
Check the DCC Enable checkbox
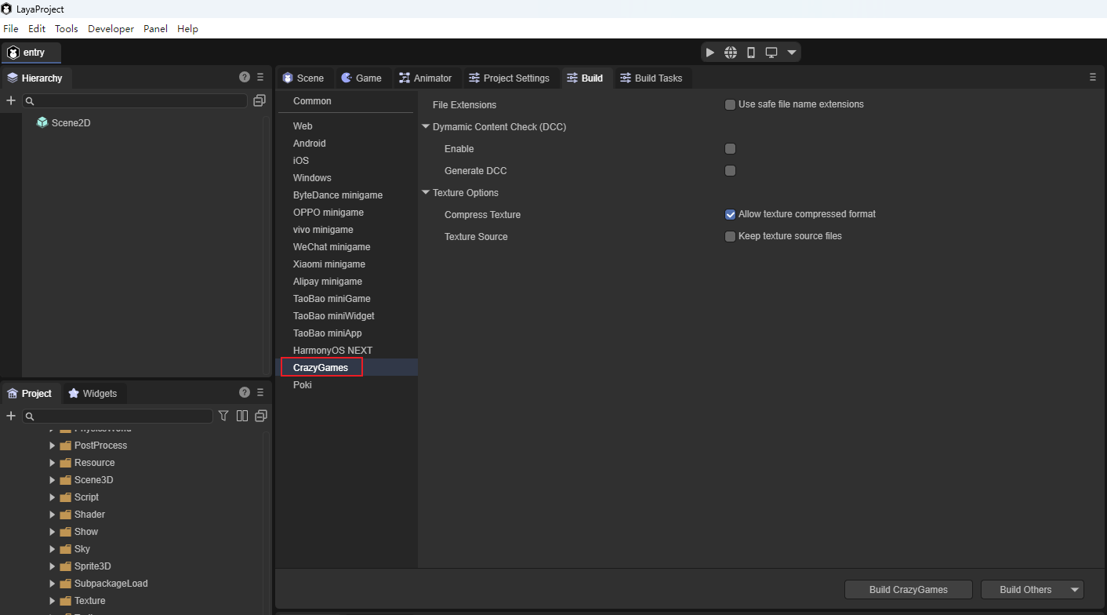pos(731,149)
